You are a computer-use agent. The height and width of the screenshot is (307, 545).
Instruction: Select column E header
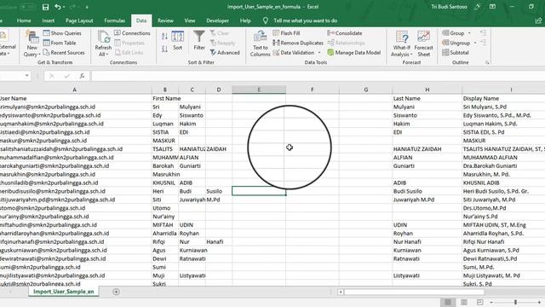[x=259, y=90]
